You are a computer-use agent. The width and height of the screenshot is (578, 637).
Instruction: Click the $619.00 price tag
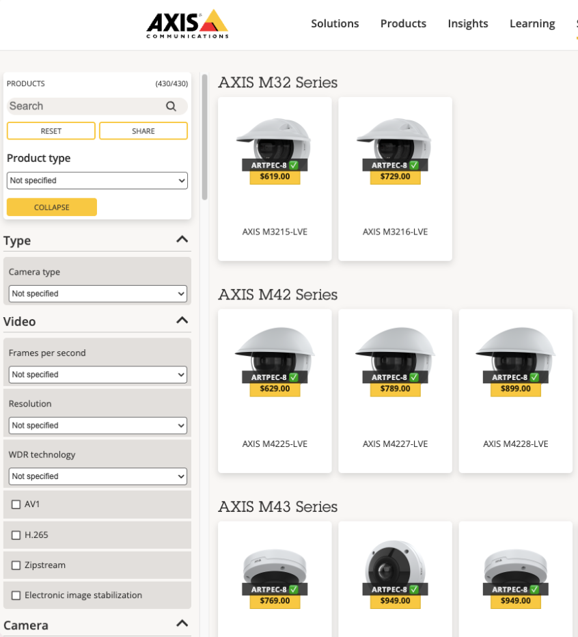point(275,177)
